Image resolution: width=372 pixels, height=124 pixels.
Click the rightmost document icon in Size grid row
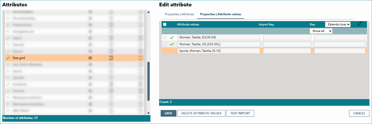pyautogui.click(x=140, y=58)
